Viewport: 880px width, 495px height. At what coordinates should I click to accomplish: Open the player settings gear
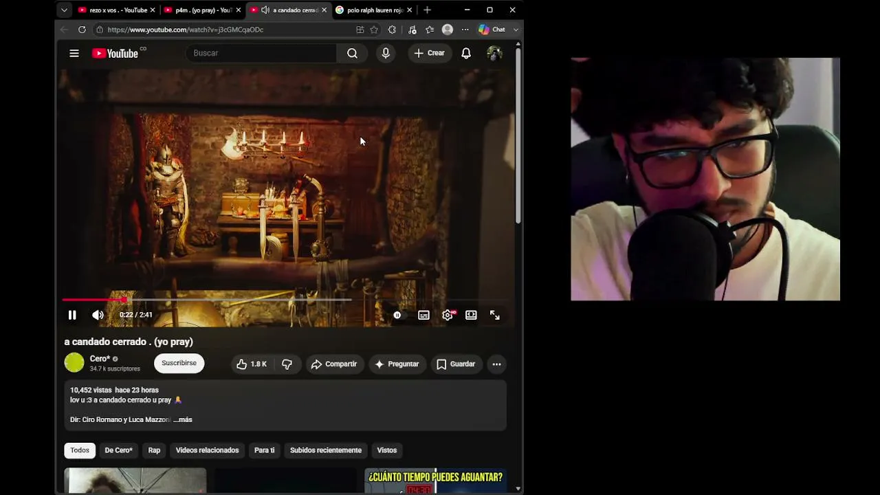click(x=448, y=315)
